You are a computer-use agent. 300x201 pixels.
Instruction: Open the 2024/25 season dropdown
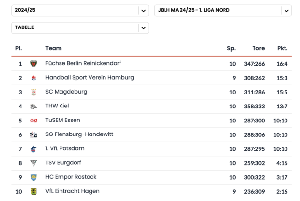click(x=80, y=10)
